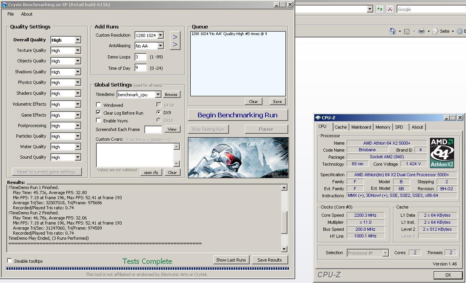This screenshot has height=283, width=466.
Task: Click the Stop Testing Run button
Action: [x=208, y=129]
